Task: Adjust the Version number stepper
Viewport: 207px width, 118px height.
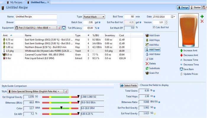Action: (166, 22)
